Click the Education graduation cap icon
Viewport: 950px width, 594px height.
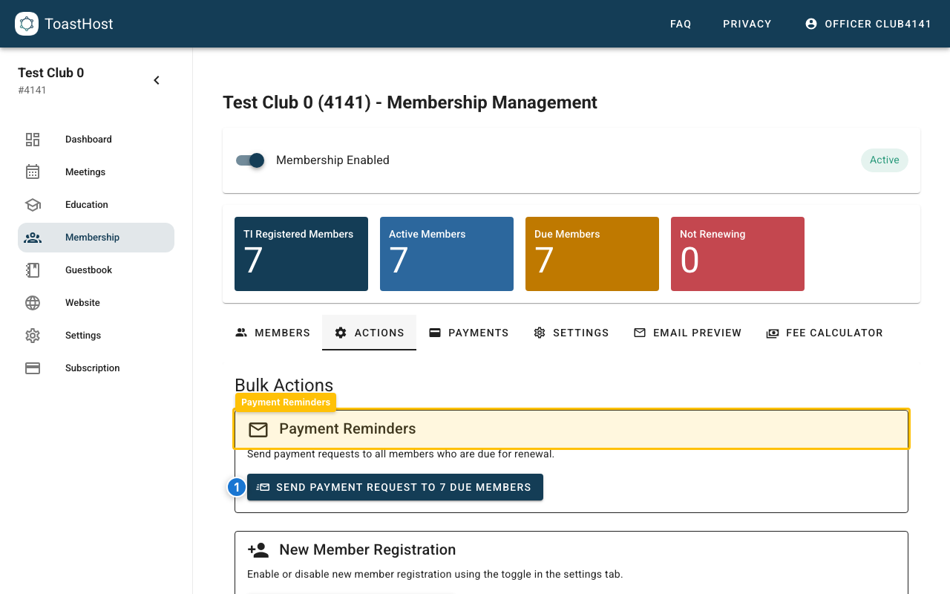pyautogui.click(x=33, y=204)
